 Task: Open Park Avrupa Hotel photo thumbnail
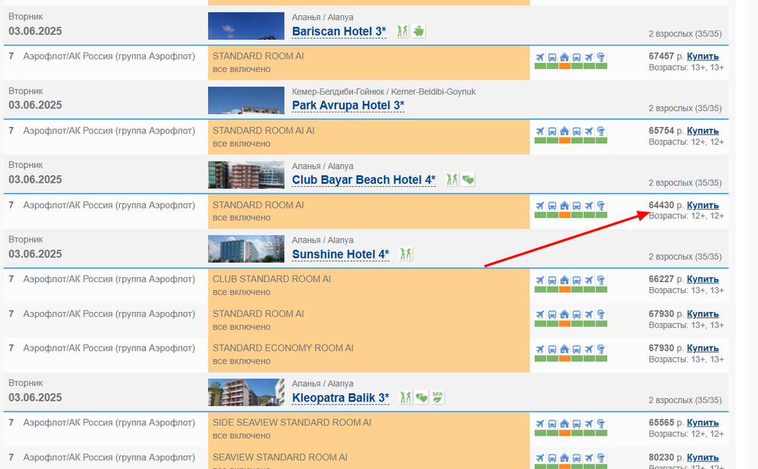pos(246,100)
